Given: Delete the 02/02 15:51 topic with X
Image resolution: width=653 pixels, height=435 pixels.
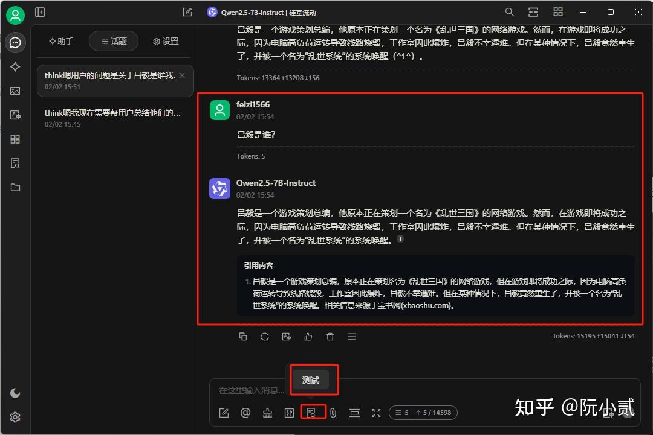Looking at the screenshot, I should [182, 75].
